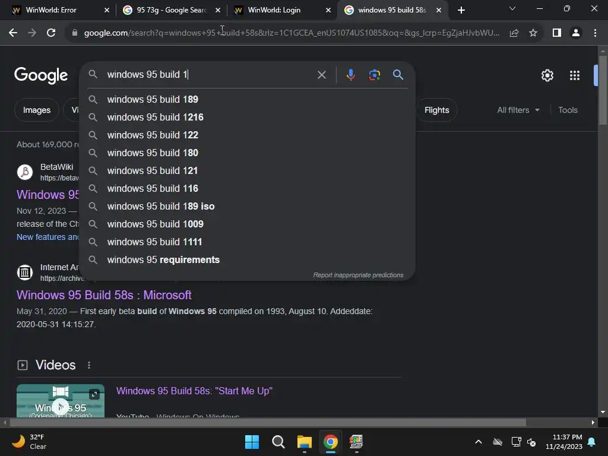Image resolution: width=608 pixels, height=456 pixels.
Task: Open Google quick settings gear
Action: point(547,75)
